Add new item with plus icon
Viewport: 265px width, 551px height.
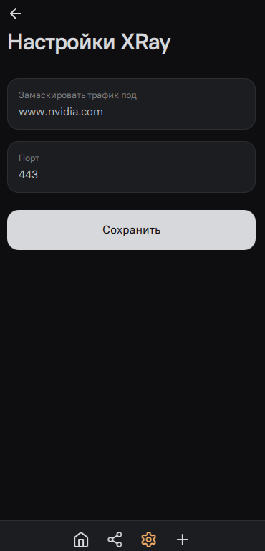(x=183, y=539)
